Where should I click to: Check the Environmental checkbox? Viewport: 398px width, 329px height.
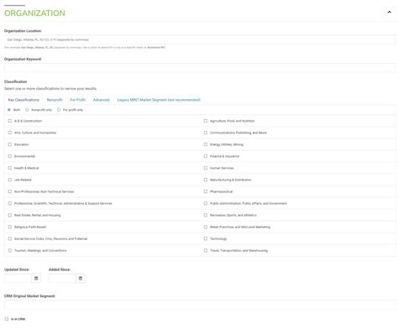pyautogui.click(x=10, y=156)
